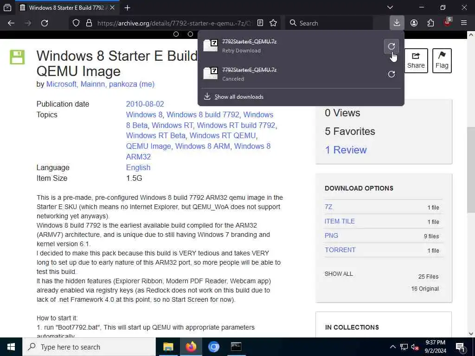Retry the first 7792StarterE_QEMU.7z download
Image resolution: width=475 pixels, height=356 pixels.
point(392,46)
